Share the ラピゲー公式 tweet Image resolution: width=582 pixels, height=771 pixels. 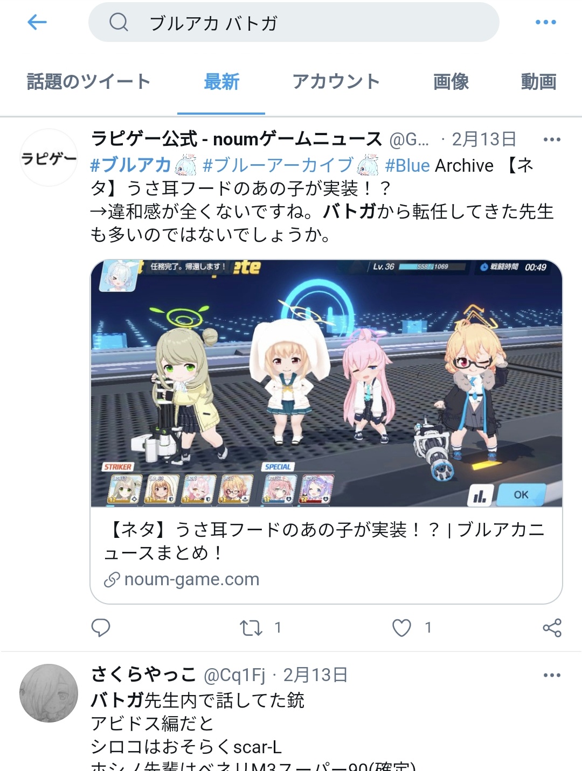(552, 628)
